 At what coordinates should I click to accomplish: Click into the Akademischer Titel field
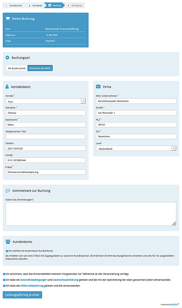(45, 137)
